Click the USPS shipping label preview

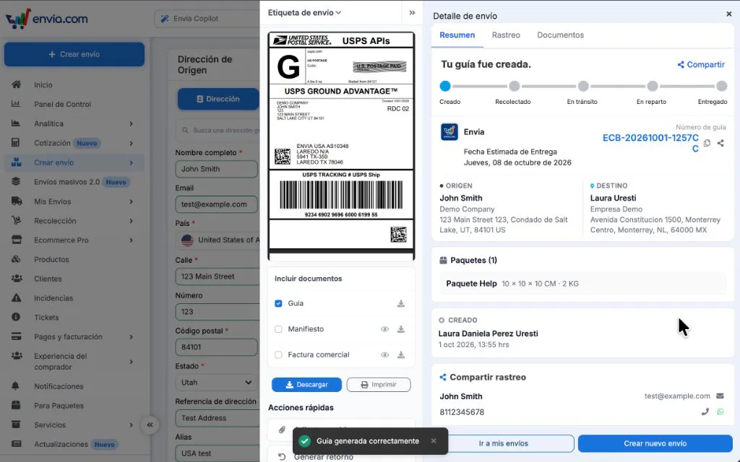pyautogui.click(x=341, y=146)
